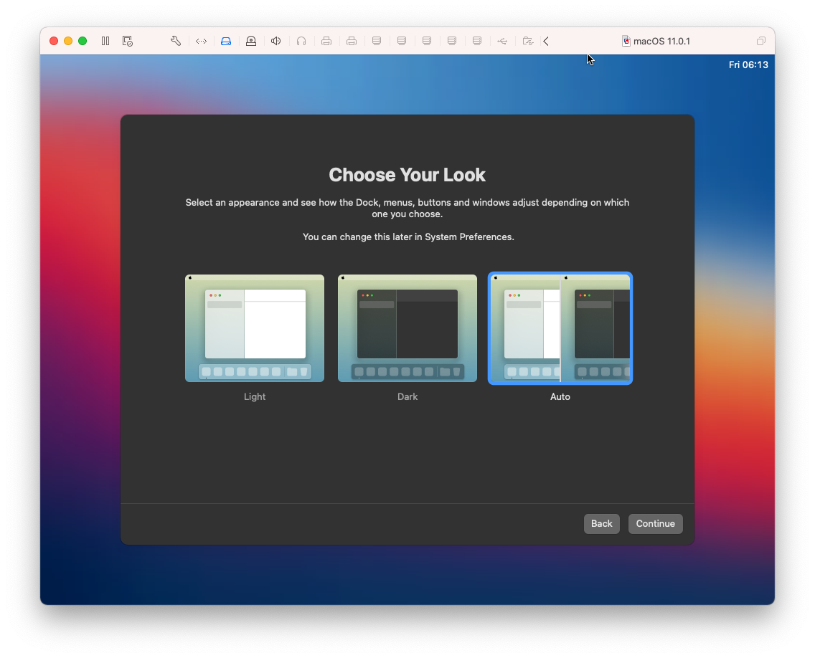The height and width of the screenshot is (658, 815).
Task: Open the camera capture icon
Action: click(x=251, y=41)
